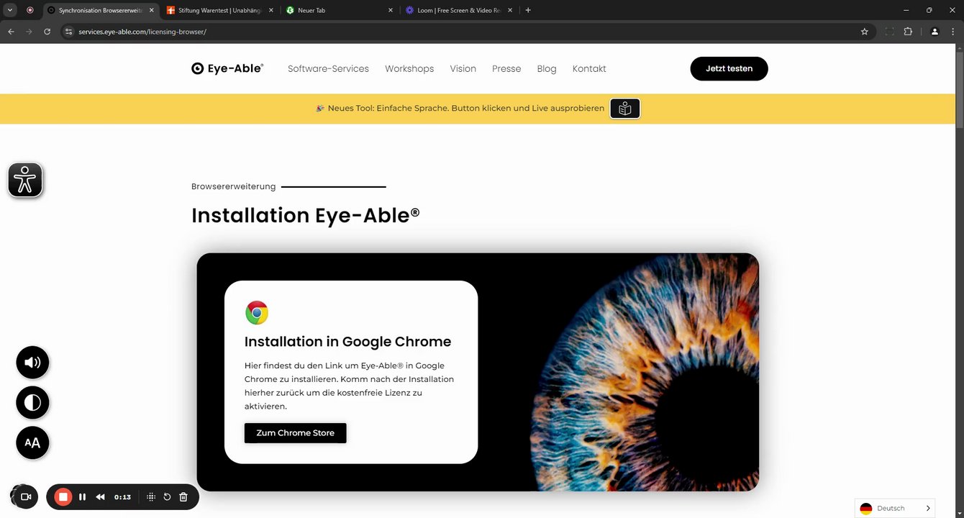Viewport: 964px width, 518px height.
Task: Toggle the contrast mode button
Action: tap(32, 403)
